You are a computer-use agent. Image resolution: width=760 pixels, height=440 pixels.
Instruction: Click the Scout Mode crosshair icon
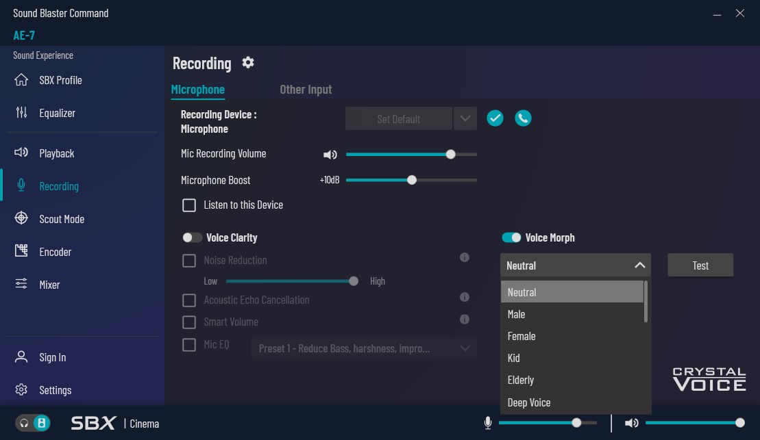[21, 218]
